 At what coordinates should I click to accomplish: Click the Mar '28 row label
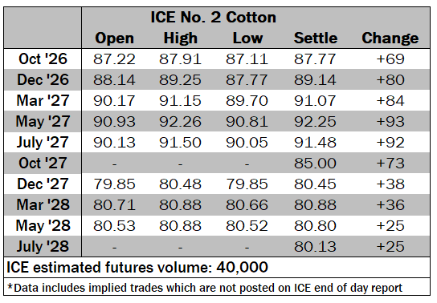[43, 205]
